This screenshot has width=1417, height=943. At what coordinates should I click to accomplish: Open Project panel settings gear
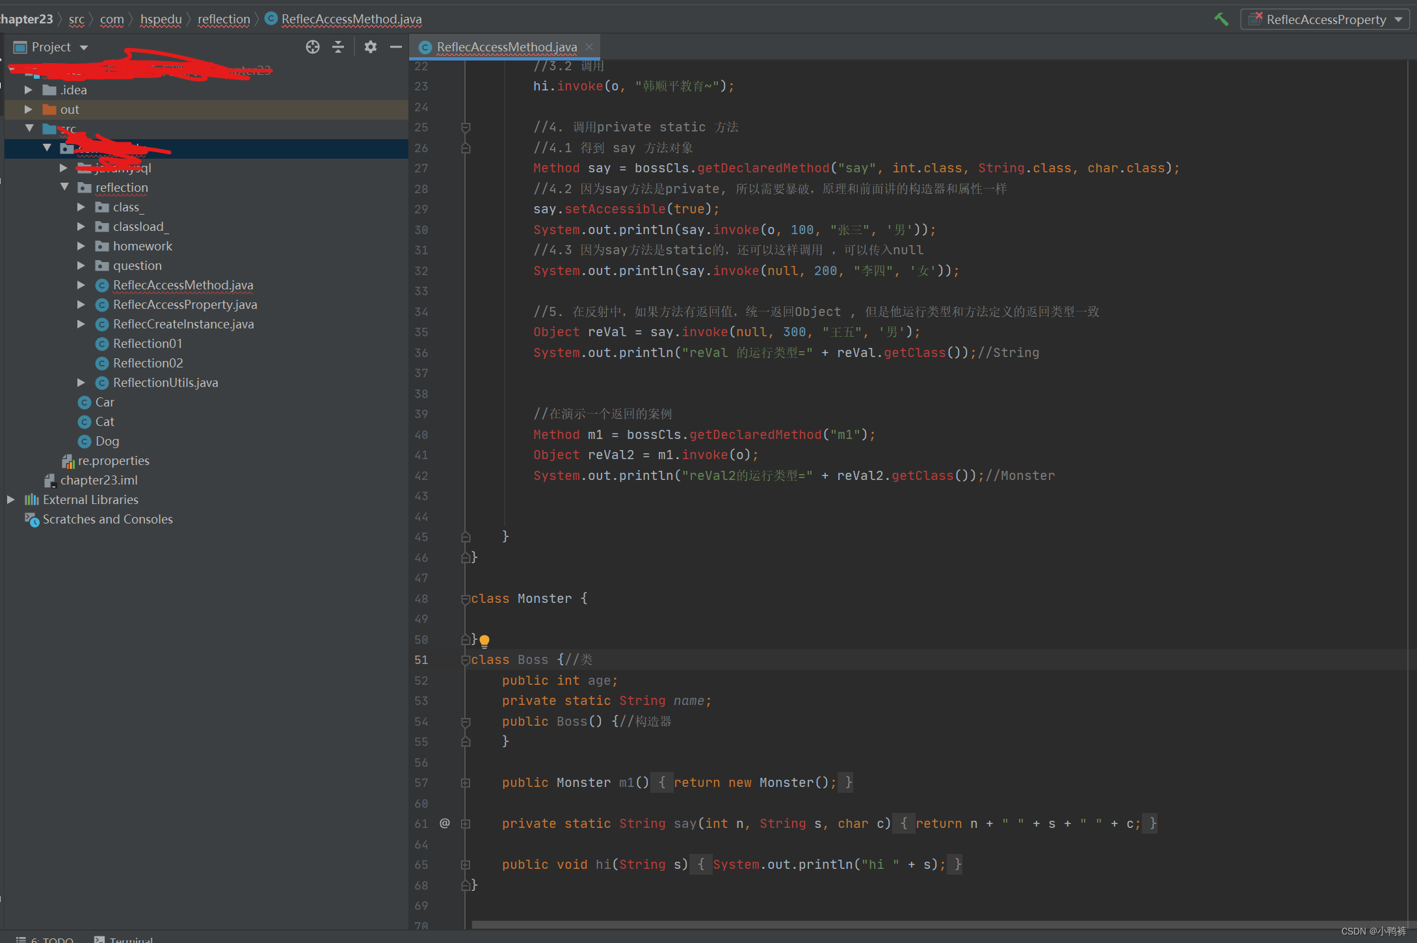(x=370, y=47)
